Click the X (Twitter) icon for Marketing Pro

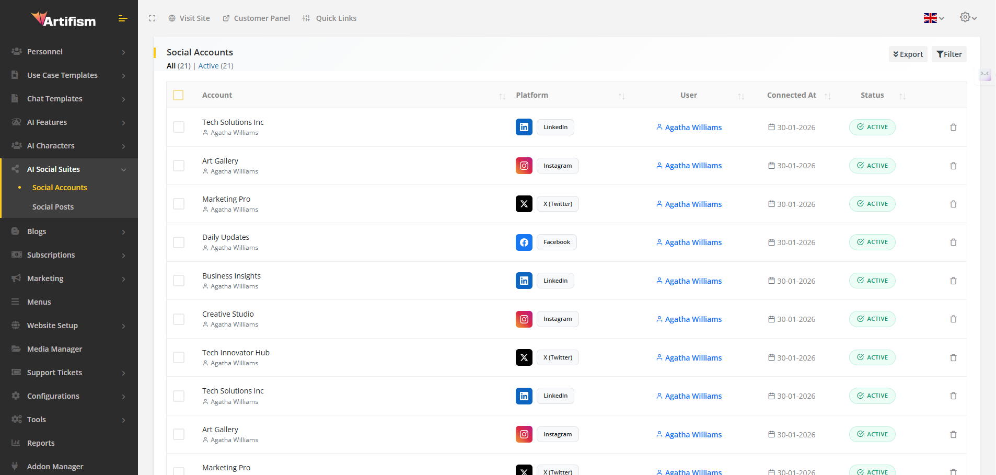[524, 204]
